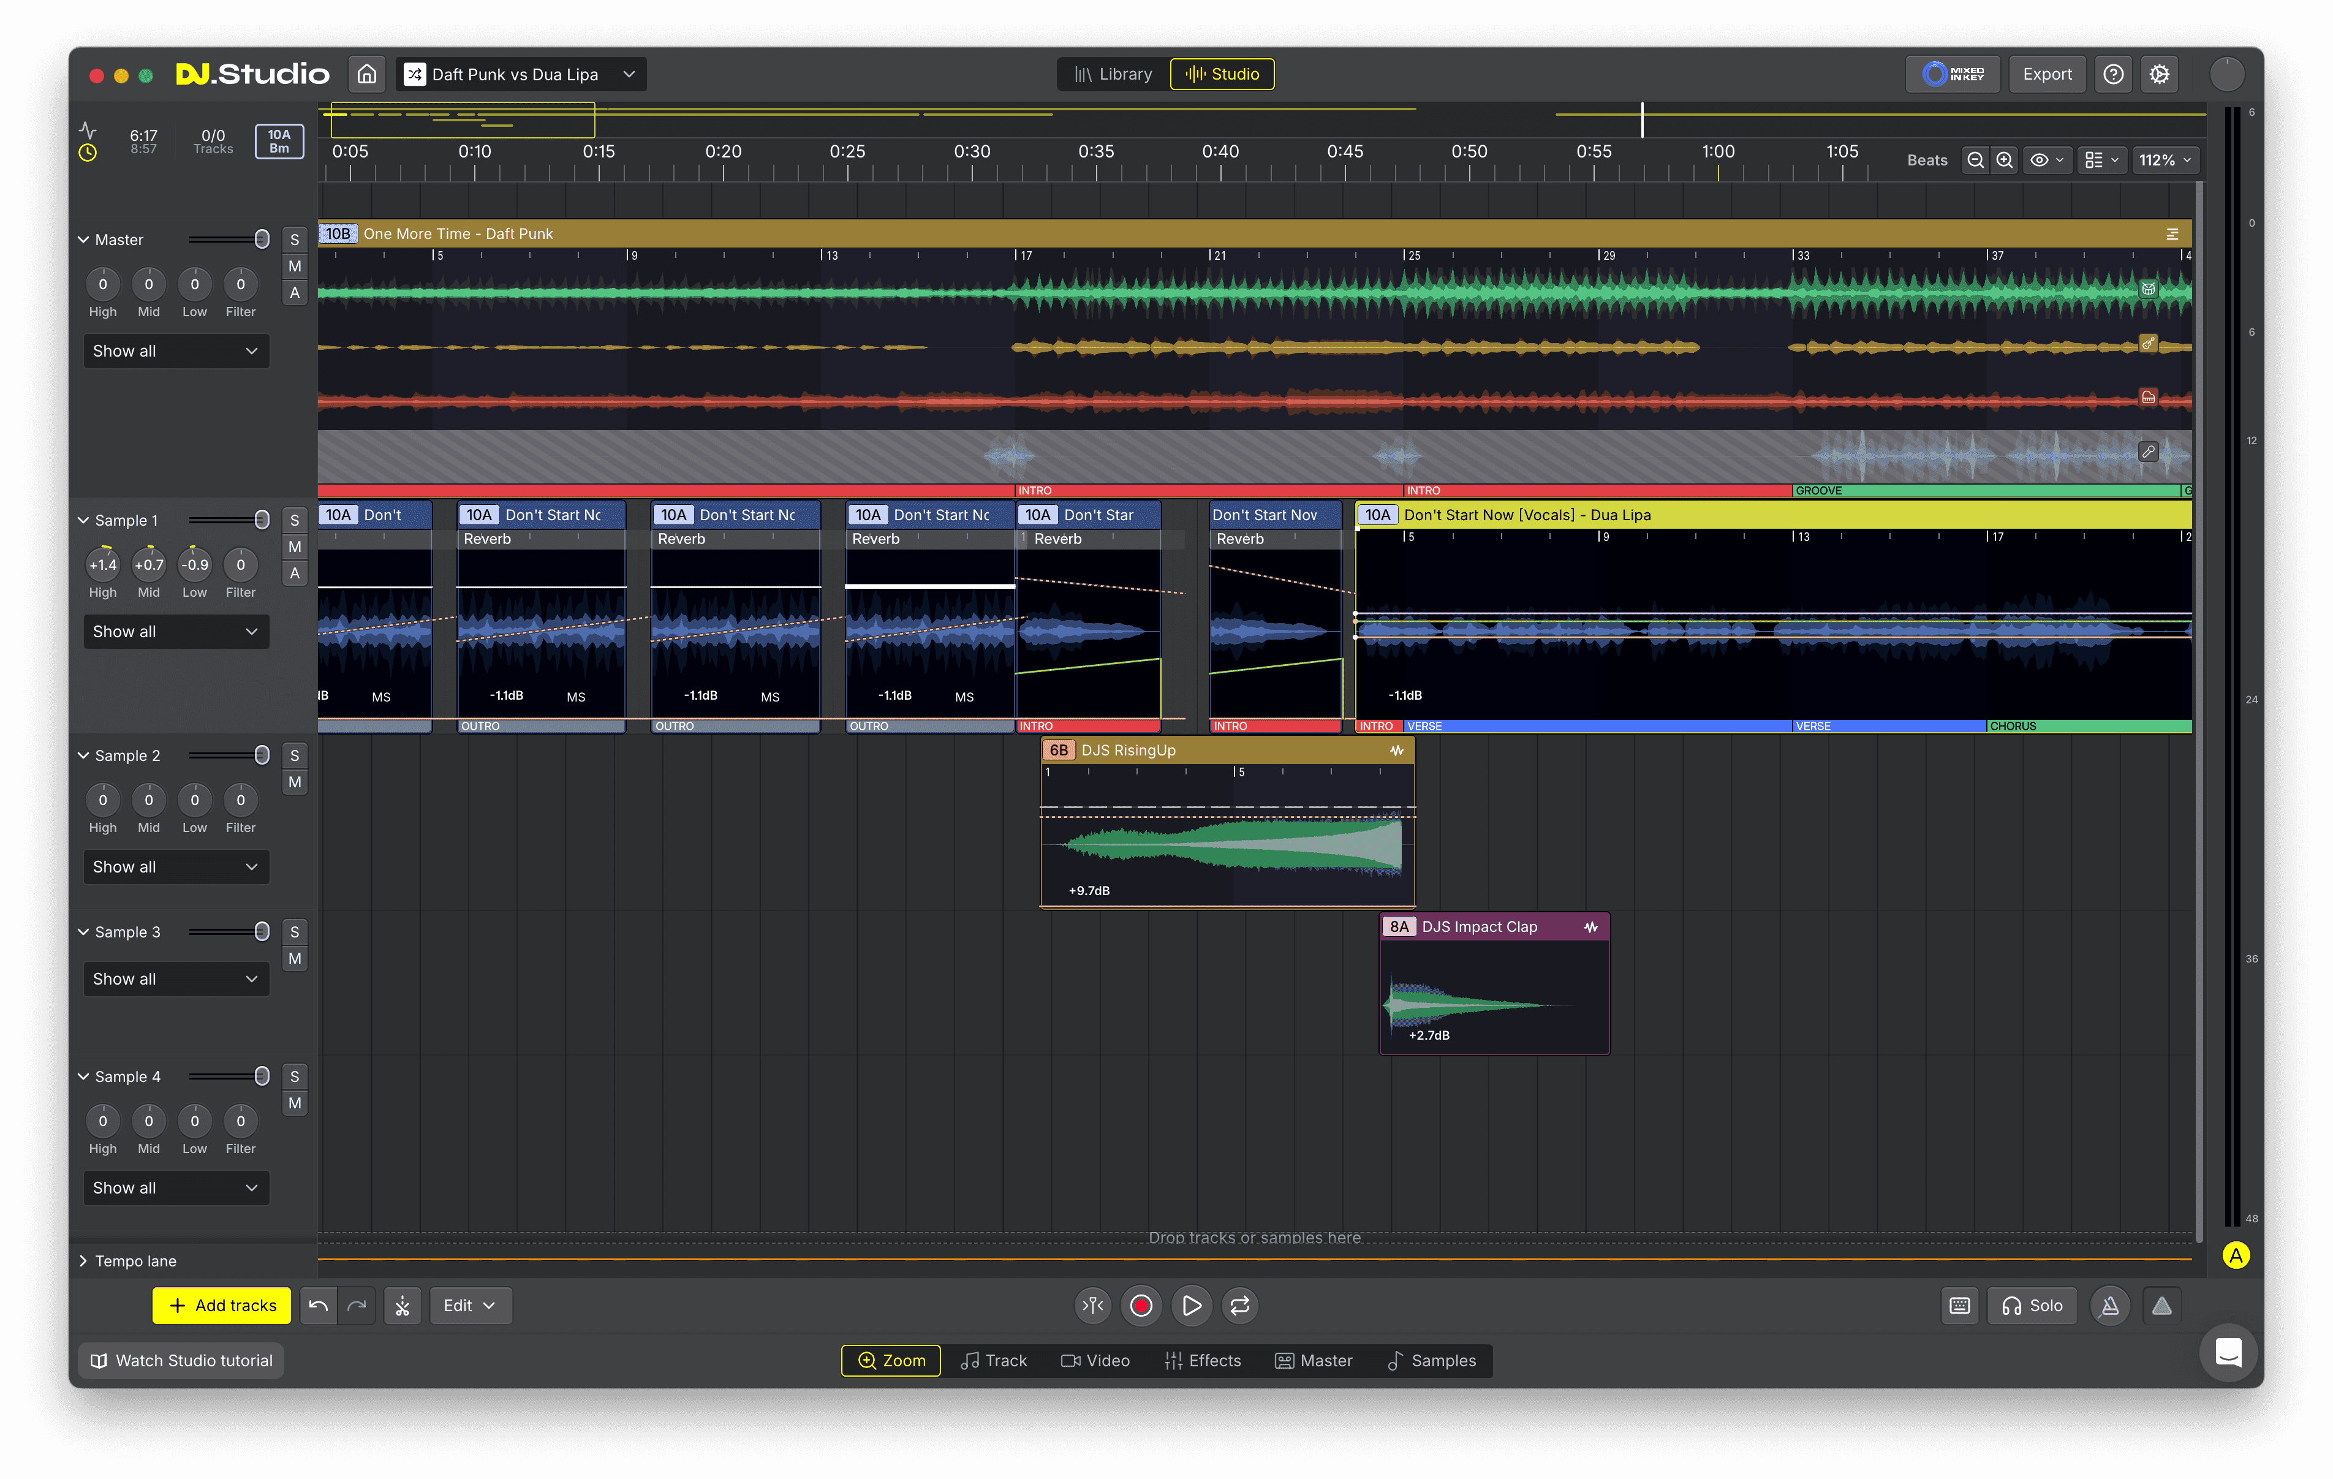The height and width of the screenshot is (1479, 2333).
Task: Open Watch Studio tutorial link
Action: (x=181, y=1361)
